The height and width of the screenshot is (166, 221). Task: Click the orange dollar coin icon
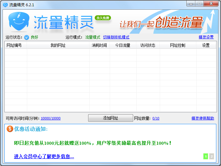click(10, 129)
